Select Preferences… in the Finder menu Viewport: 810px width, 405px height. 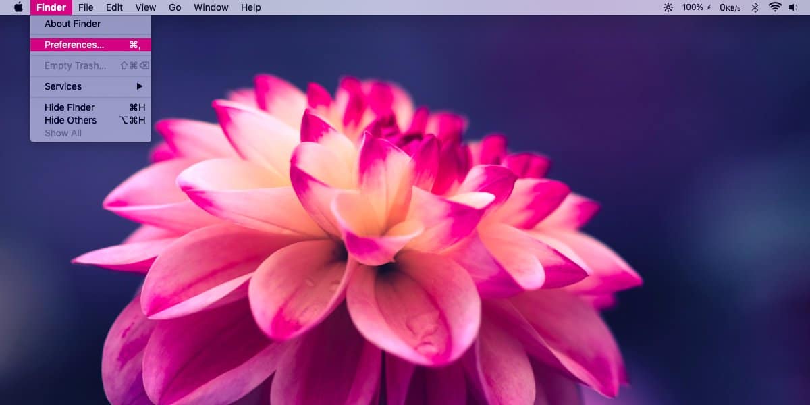click(x=90, y=45)
